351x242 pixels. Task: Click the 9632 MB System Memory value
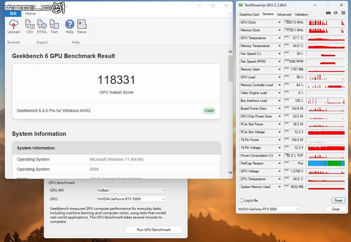pos(297,187)
